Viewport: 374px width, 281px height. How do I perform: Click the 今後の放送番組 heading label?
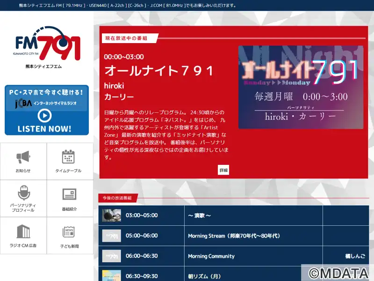point(117,198)
